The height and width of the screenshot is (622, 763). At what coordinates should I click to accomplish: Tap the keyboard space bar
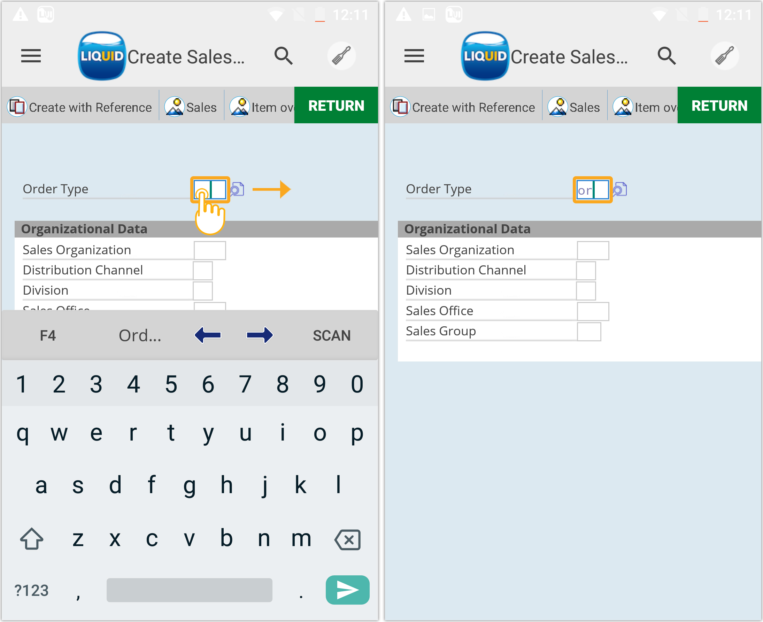(189, 590)
